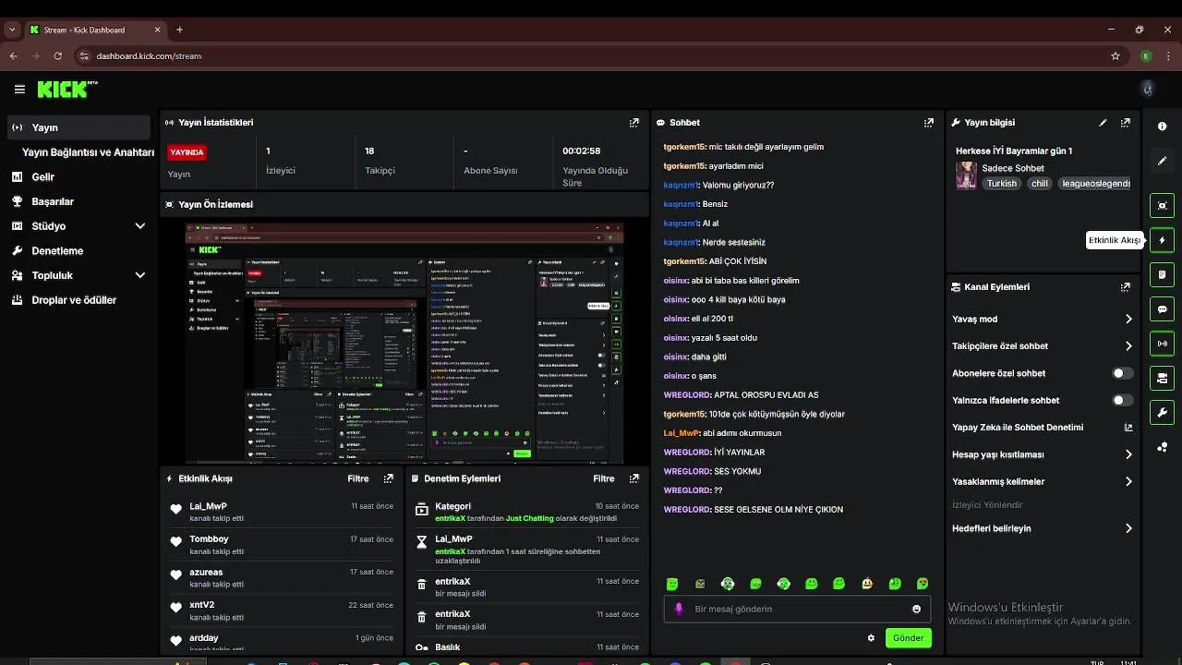The width and height of the screenshot is (1182, 665).
Task: Toggle the document widget icon in right sidebar
Action: (1162, 274)
